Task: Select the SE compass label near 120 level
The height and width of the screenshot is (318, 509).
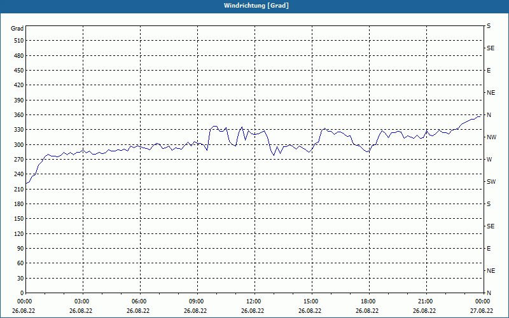Action: (x=491, y=226)
